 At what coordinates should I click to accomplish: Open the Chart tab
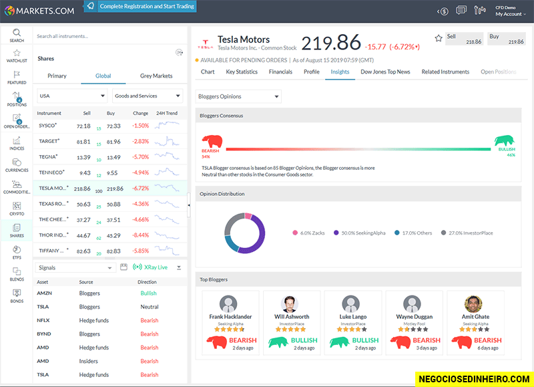[208, 72]
